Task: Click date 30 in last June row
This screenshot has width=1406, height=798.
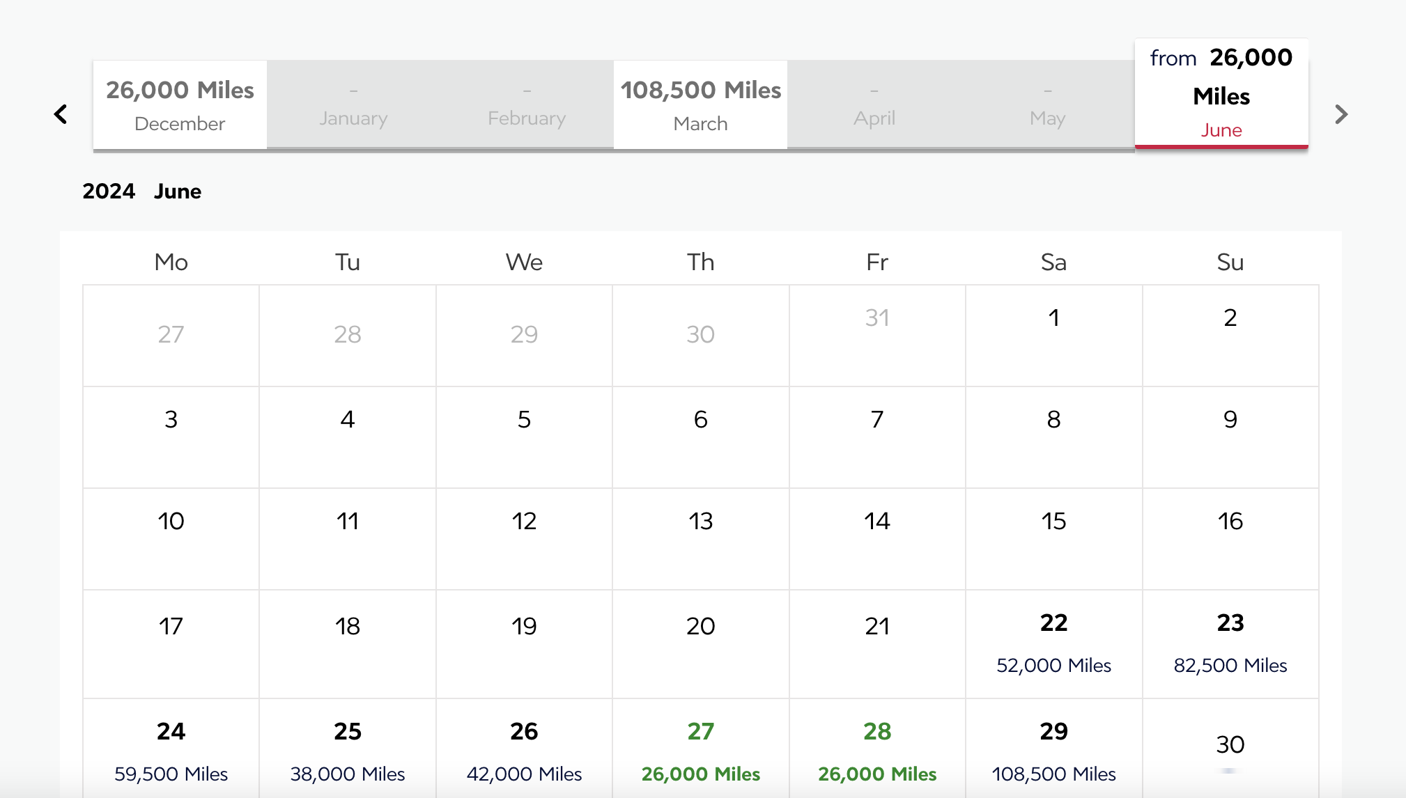Action: tap(1230, 749)
